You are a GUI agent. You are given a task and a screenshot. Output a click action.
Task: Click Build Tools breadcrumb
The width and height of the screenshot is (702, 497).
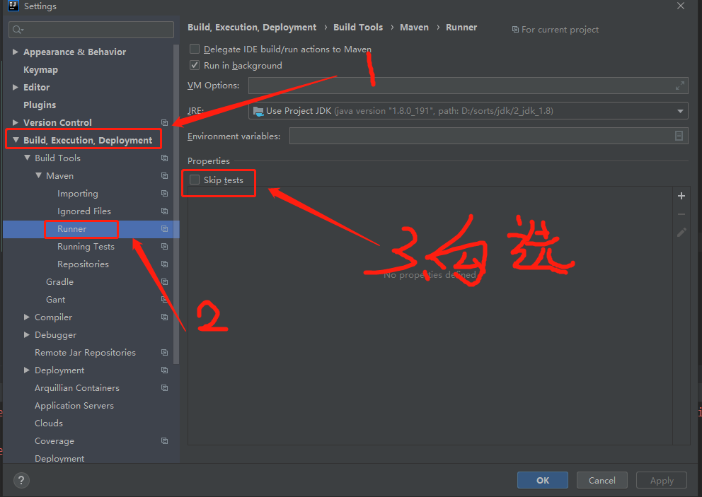357,28
